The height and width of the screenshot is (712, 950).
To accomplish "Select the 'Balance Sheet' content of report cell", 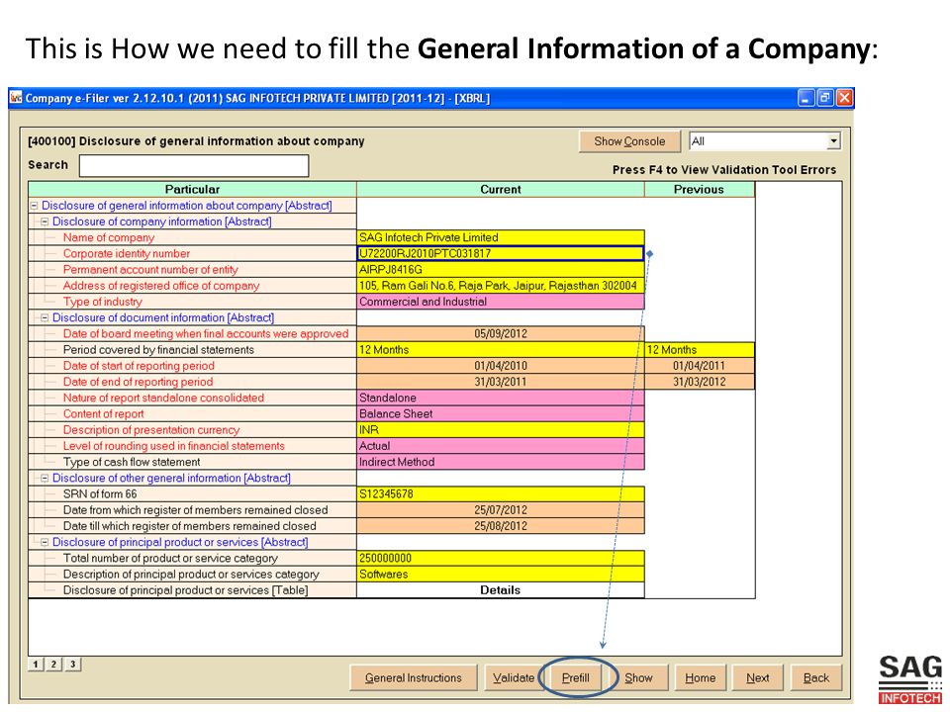I will pyautogui.click(x=501, y=414).
